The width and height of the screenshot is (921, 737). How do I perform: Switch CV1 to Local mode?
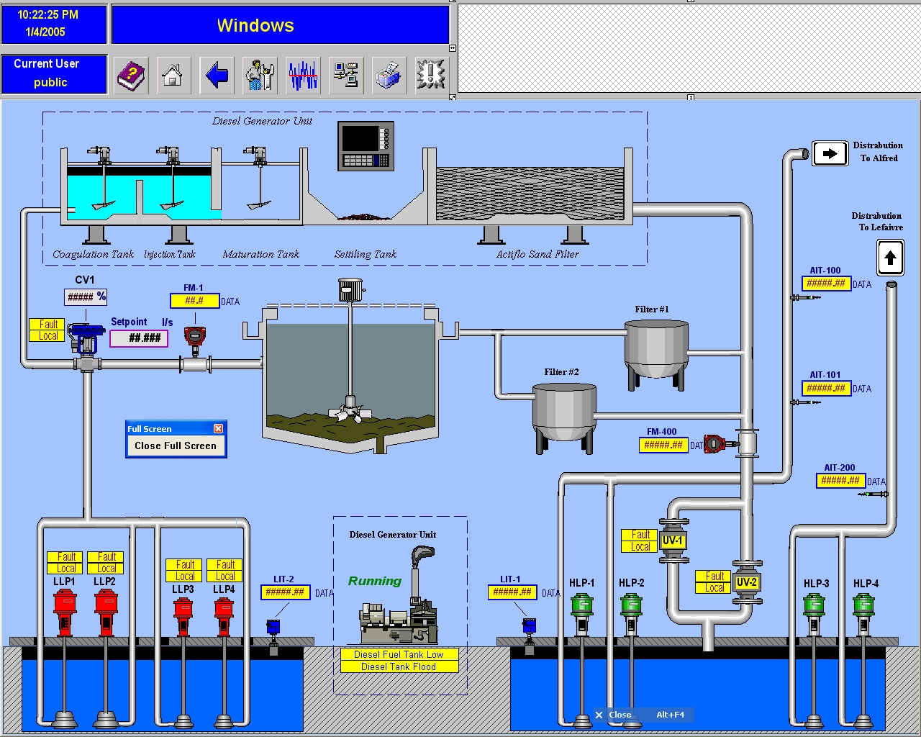point(46,335)
